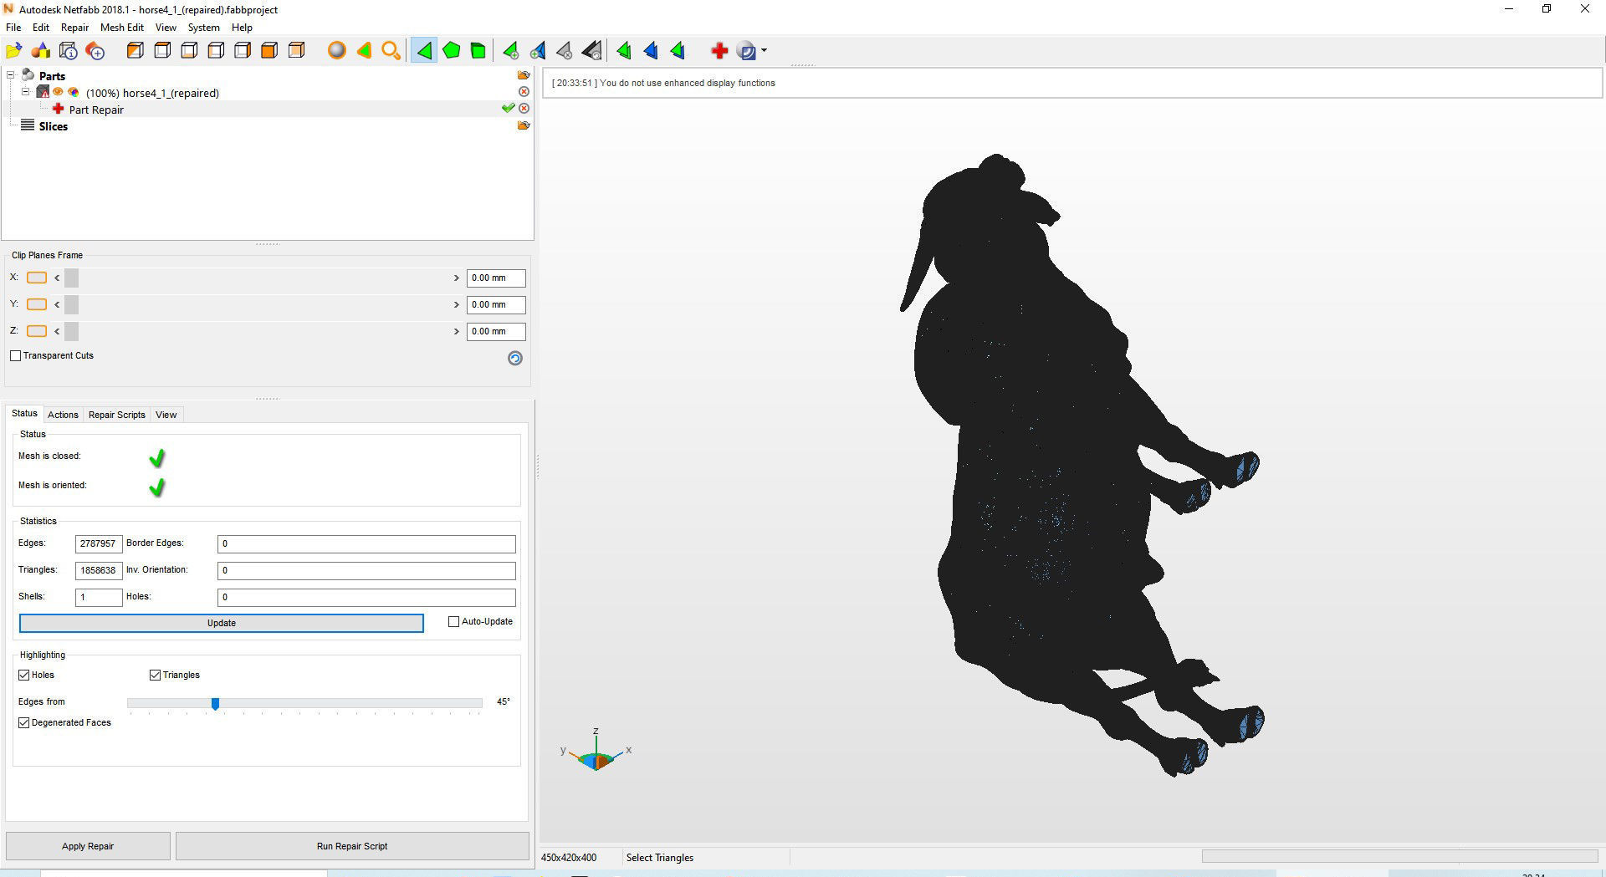Click the Z clip plane increase arrow
This screenshot has height=877, width=1606.
tap(457, 331)
